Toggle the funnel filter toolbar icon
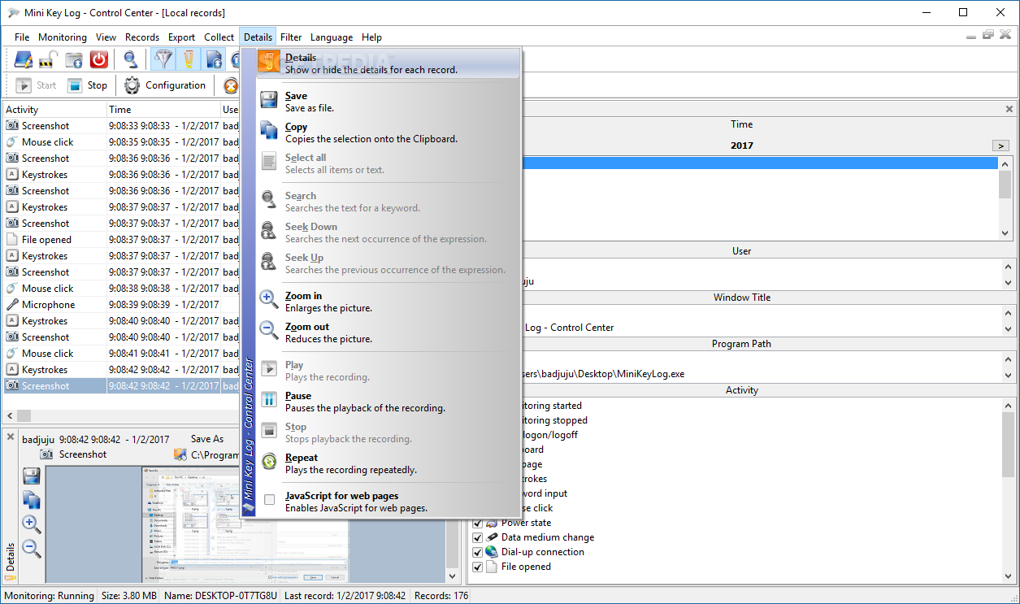 (x=164, y=59)
